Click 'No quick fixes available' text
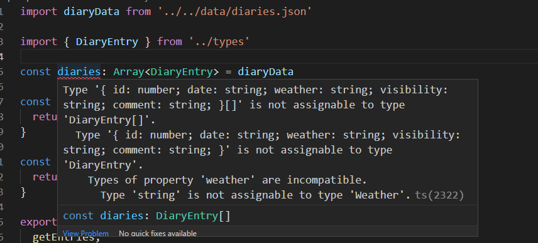The image size is (538, 243). click(158, 234)
